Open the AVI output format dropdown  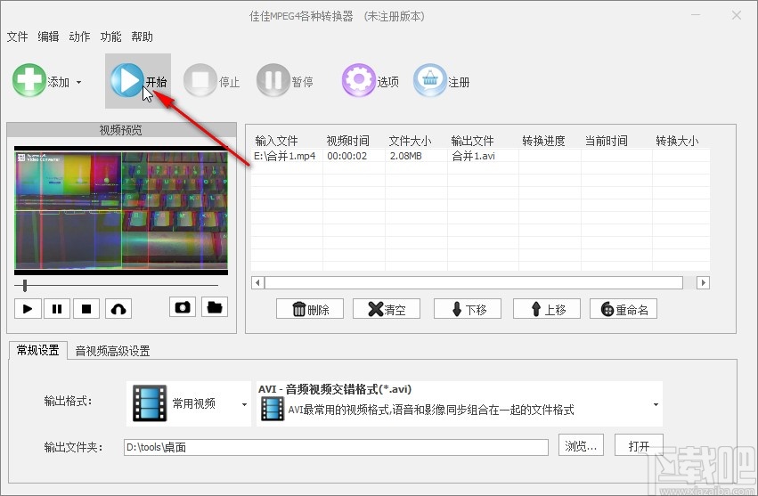(460, 403)
